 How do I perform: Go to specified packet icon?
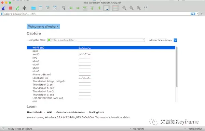[x=85, y=8]
